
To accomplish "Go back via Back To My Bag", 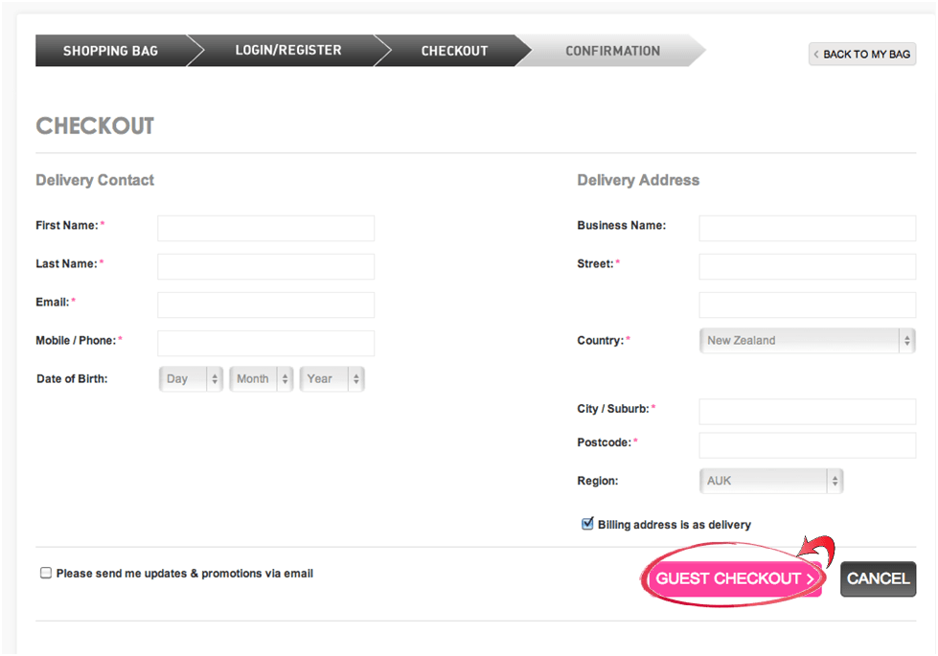I will [x=862, y=54].
